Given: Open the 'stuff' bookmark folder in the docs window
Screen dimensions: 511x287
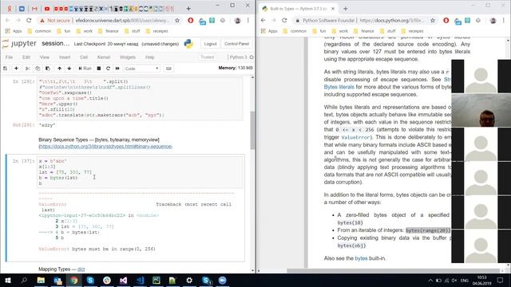Looking at the screenshot, I should (x=388, y=31).
